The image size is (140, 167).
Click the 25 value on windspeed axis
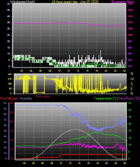tap(8, 35)
